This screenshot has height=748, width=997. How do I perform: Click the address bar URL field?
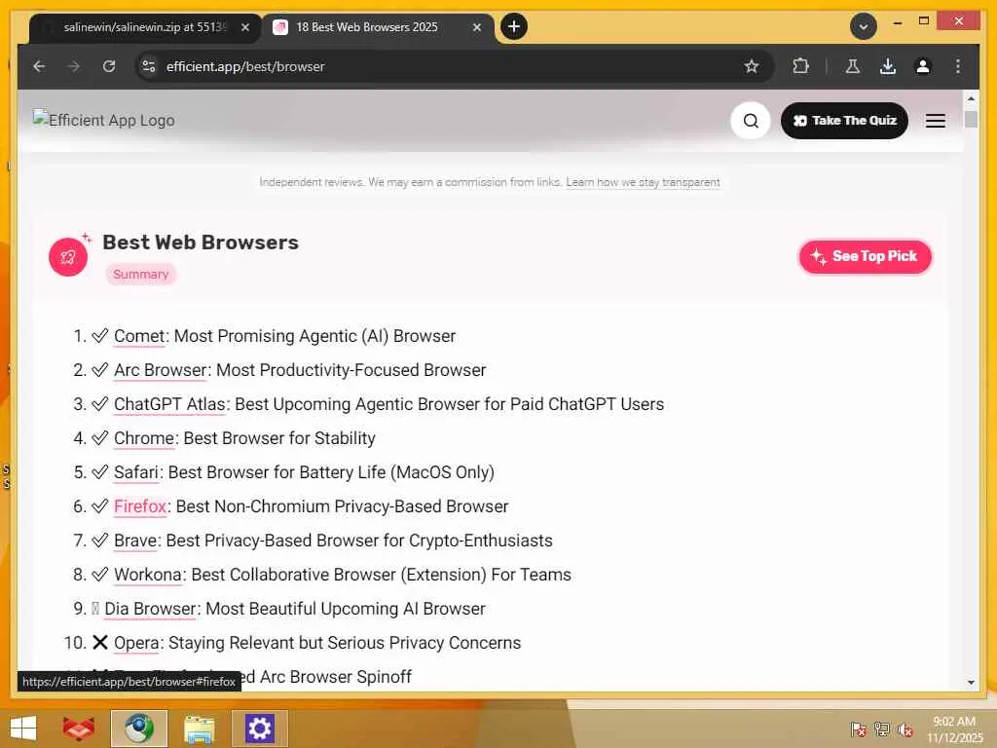click(x=445, y=66)
